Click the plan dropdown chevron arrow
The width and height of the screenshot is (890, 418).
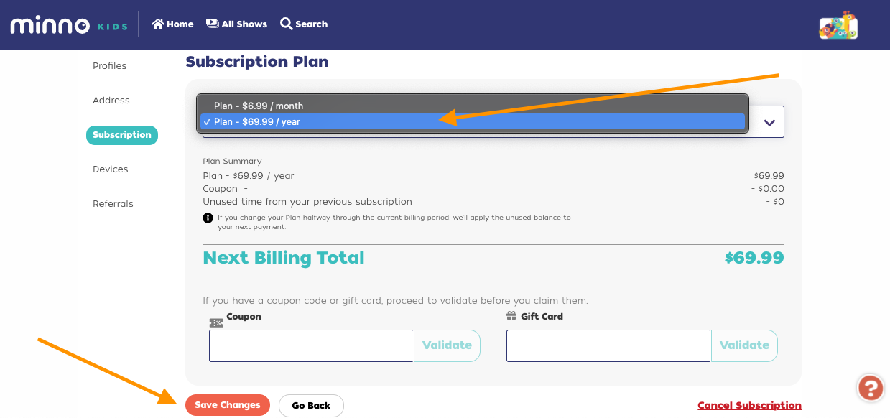tap(769, 123)
